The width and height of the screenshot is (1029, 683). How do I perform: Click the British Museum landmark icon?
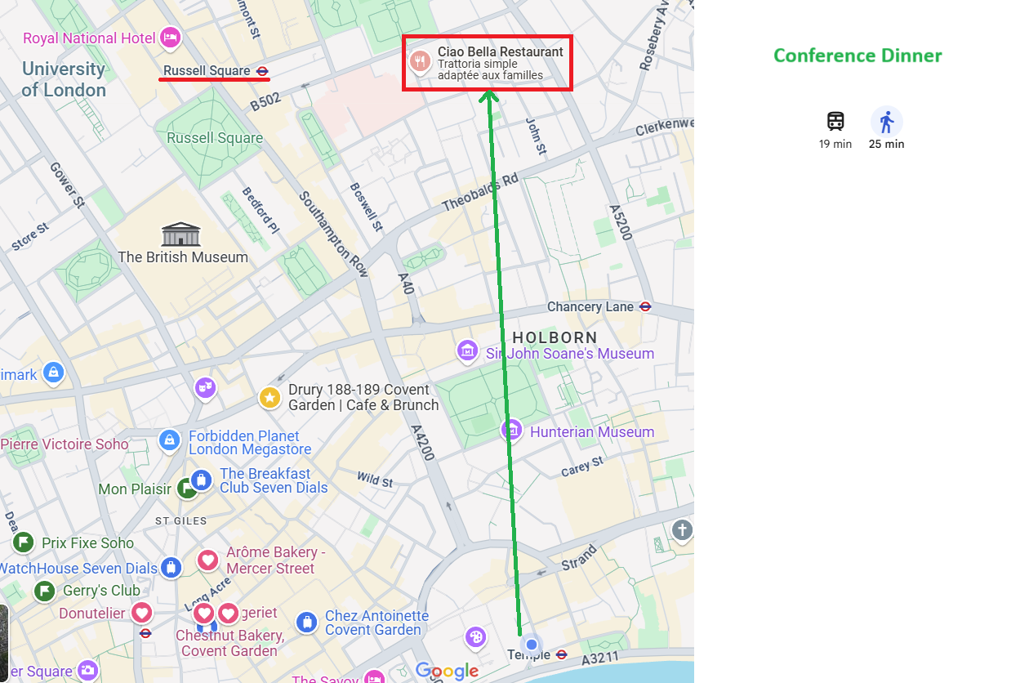(x=181, y=234)
